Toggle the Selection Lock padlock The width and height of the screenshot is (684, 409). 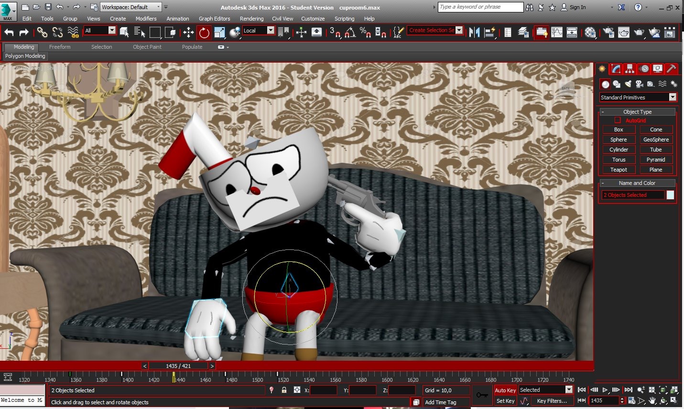point(284,390)
